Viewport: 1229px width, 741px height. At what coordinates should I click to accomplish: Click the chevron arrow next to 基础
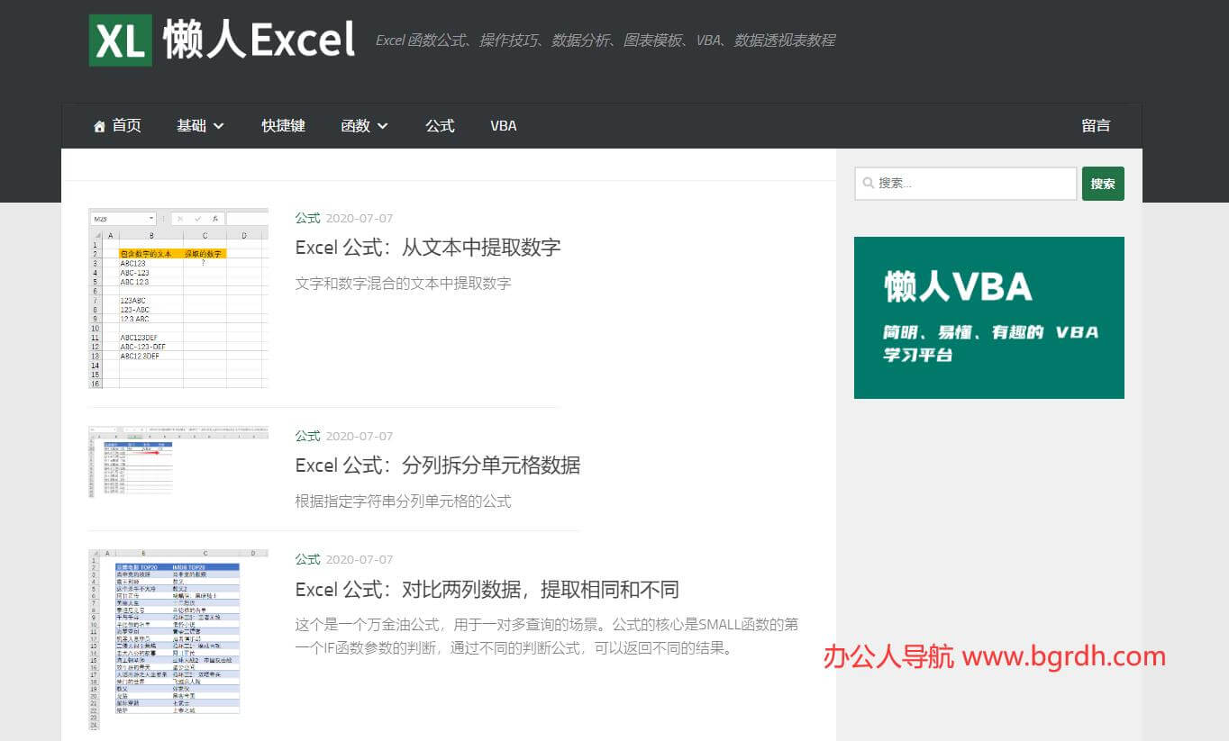tap(219, 127)
